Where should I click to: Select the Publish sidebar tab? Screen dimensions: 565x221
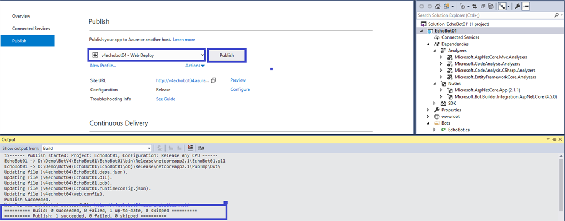pos(28,41)
